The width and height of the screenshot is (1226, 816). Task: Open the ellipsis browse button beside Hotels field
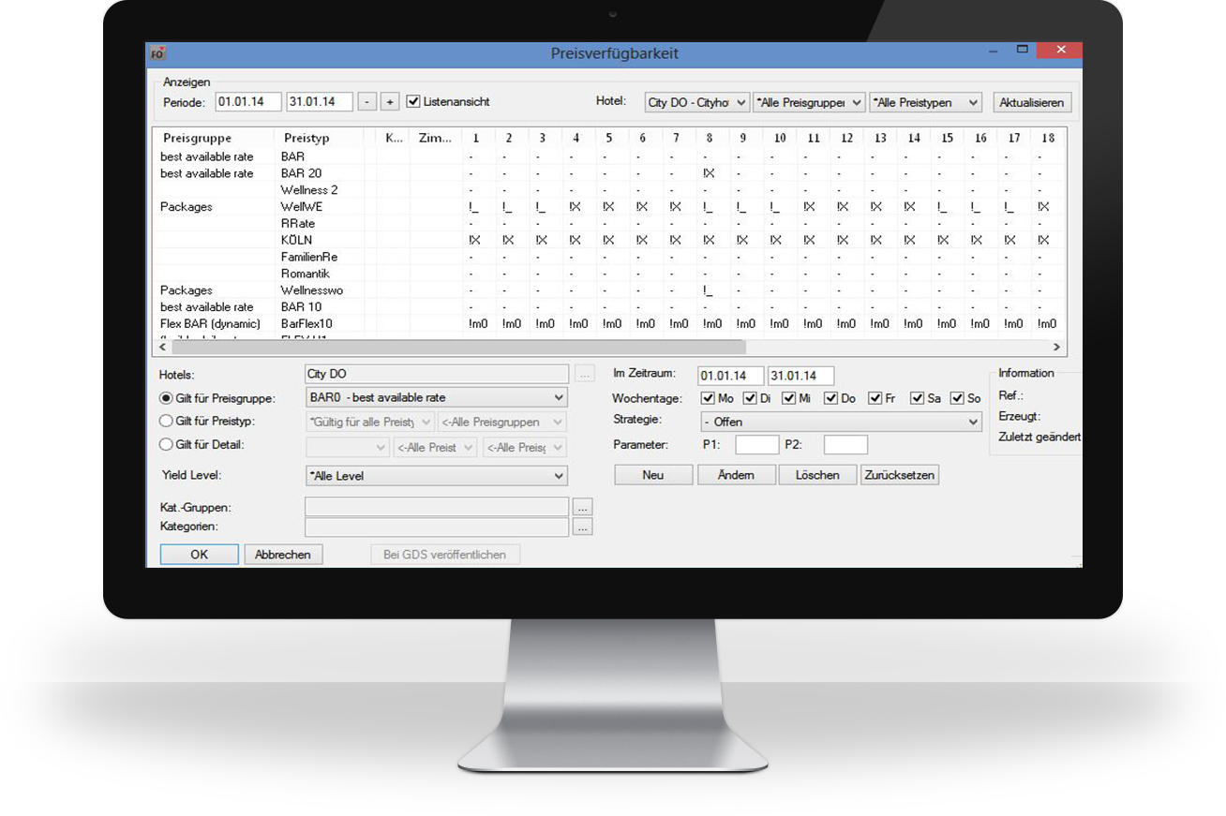pyautogui.click(x=584, y=375)
